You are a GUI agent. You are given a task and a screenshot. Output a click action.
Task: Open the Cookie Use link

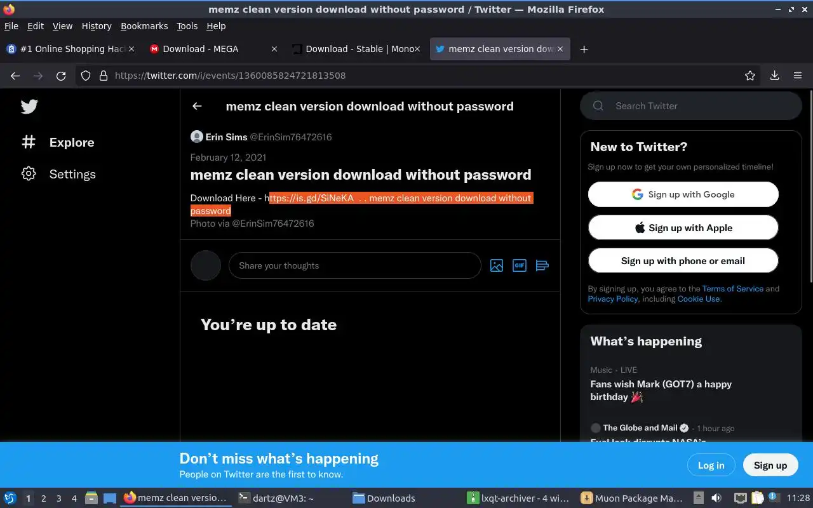point(699,298)
